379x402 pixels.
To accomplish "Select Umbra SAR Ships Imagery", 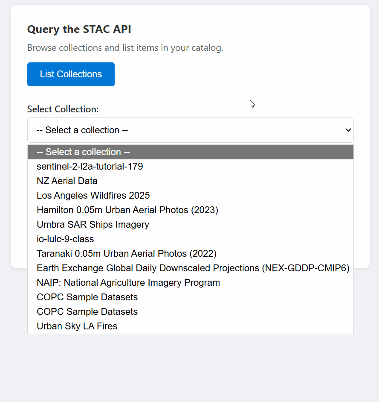I will coord(93,225).
